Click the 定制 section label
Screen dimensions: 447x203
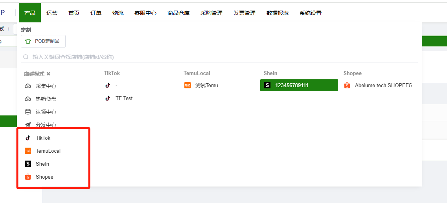(x=26, y=30)
